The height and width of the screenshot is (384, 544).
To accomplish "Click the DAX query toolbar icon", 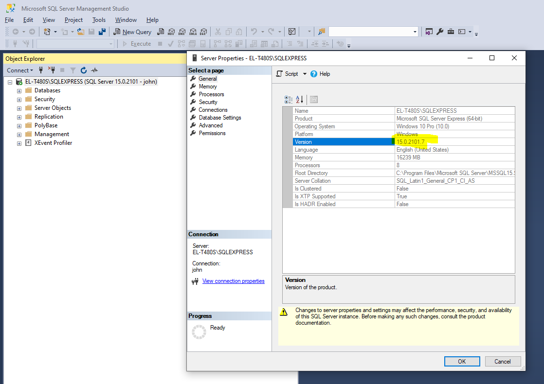I will pos(203,32).
